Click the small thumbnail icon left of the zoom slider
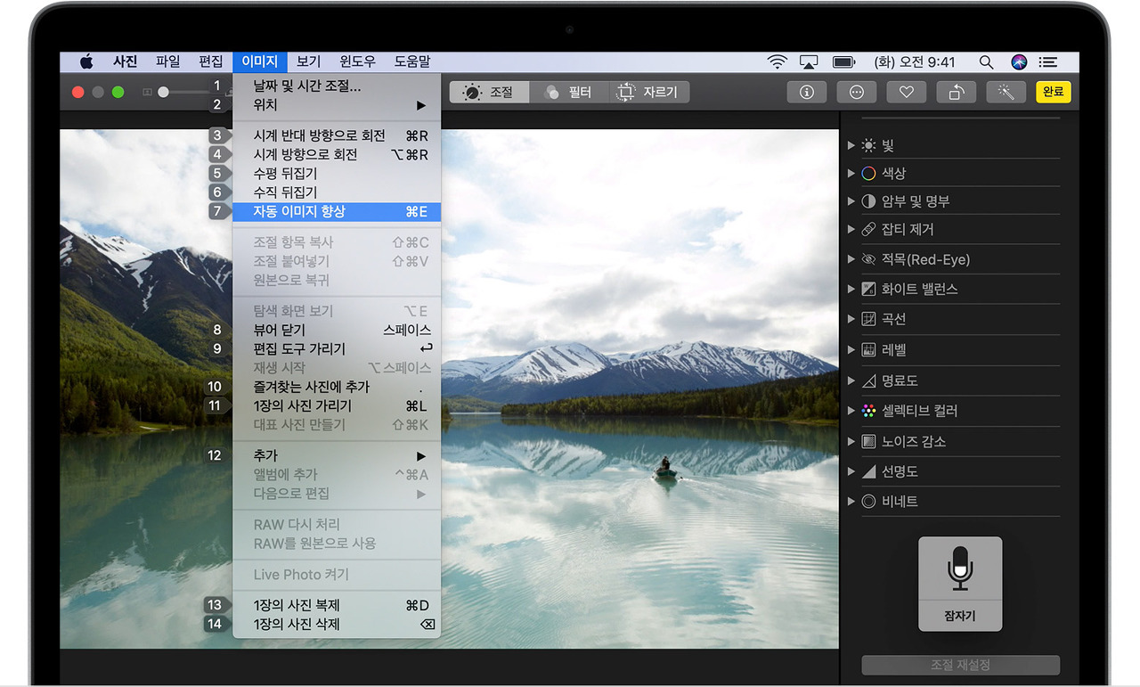 (x=147, y=92)
